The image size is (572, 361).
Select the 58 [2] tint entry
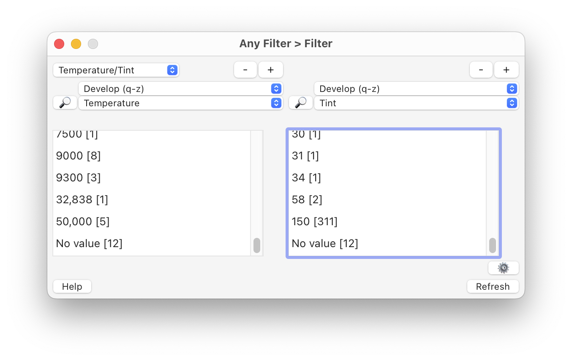(x=305, y=199)
